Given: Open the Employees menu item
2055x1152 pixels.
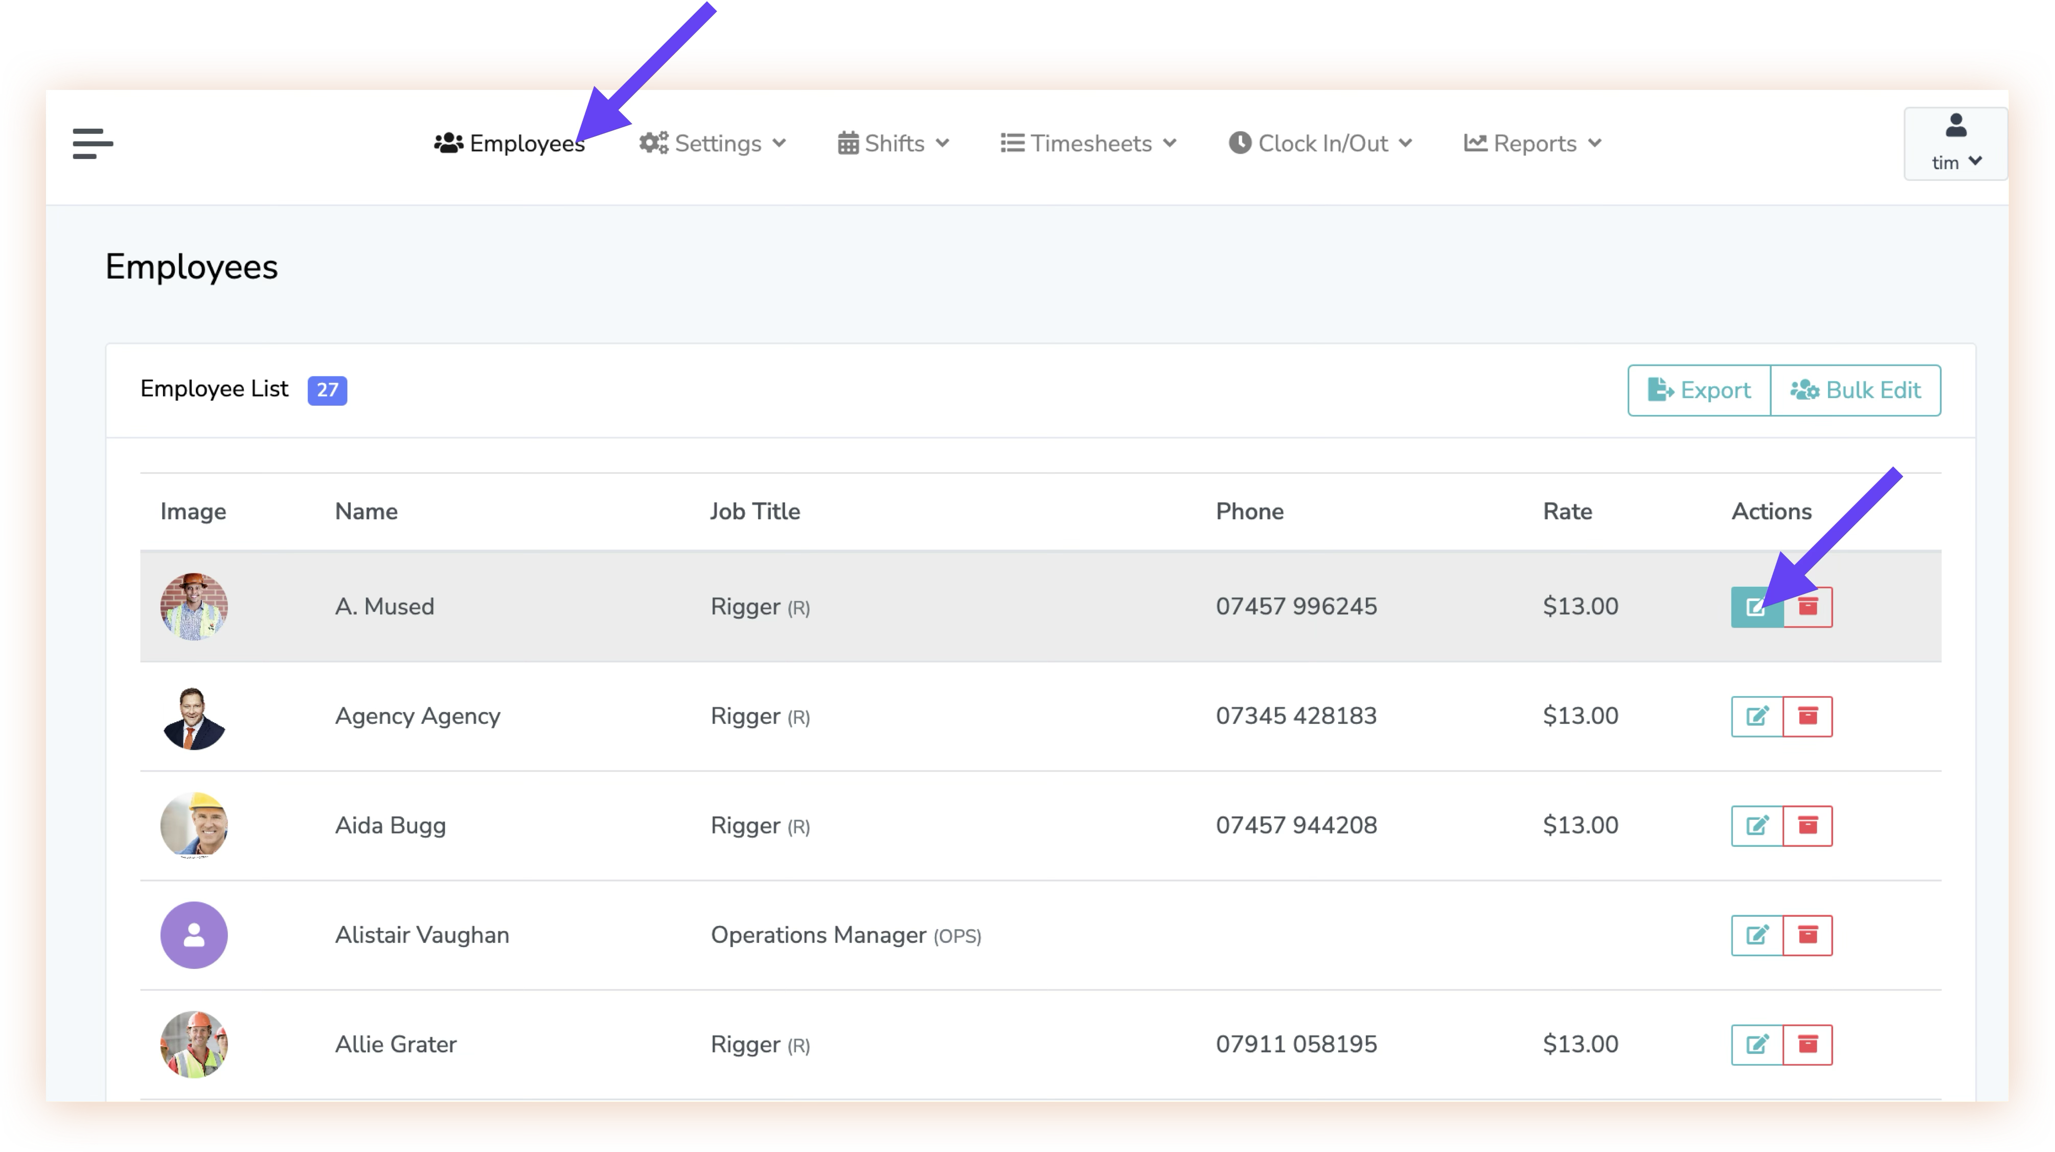Looking at the screenshot, I should pyautogui.click(x=509, y=144).
